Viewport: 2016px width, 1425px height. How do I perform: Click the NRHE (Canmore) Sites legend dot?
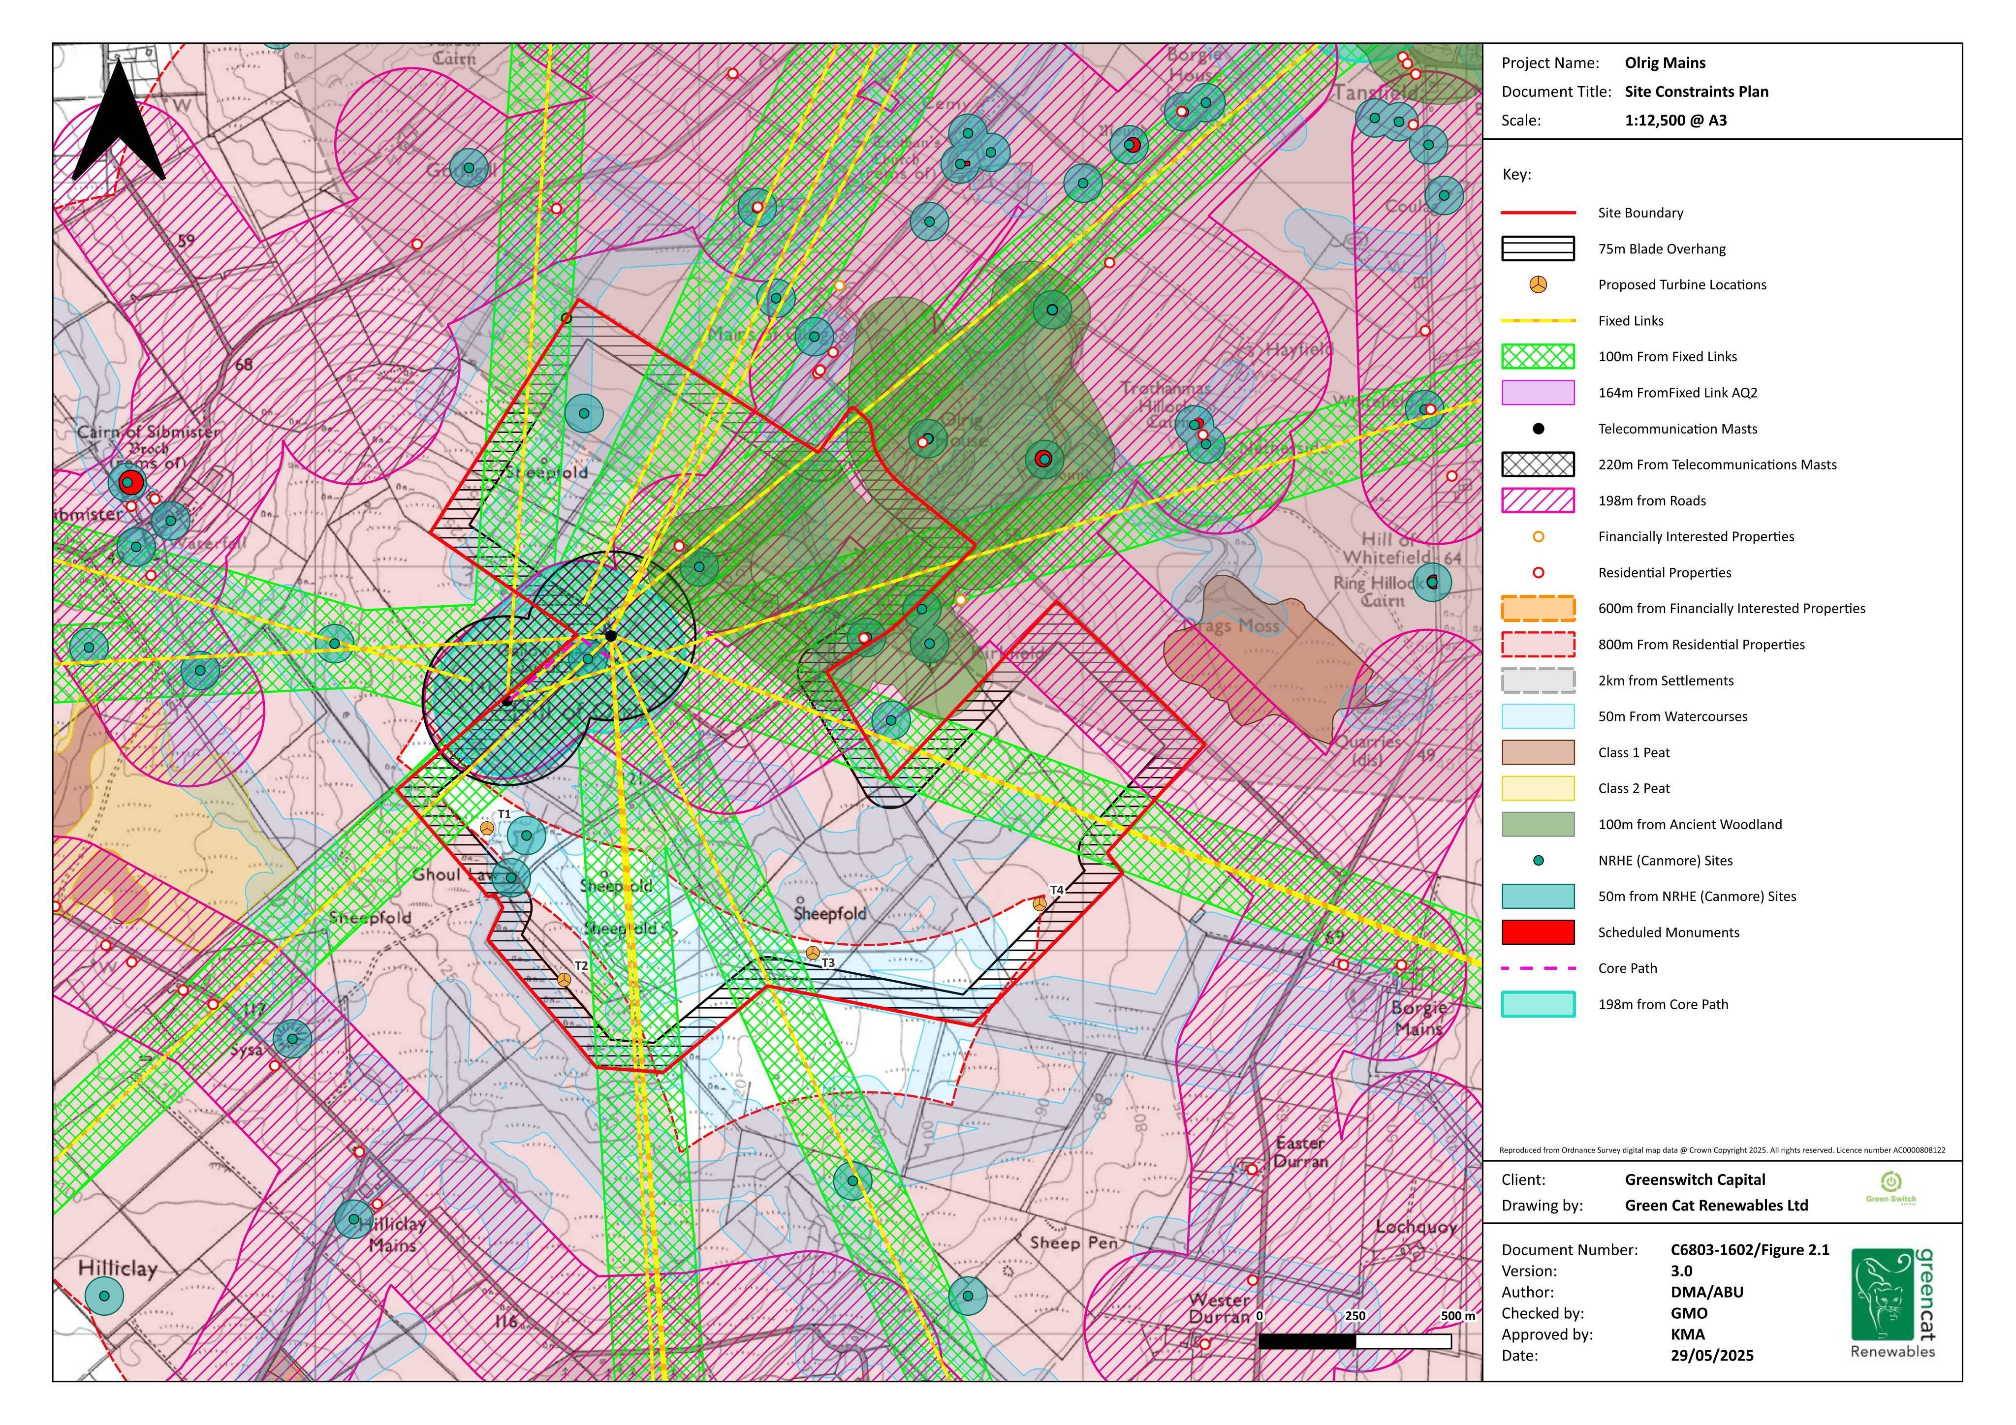tap(1538, 861)
